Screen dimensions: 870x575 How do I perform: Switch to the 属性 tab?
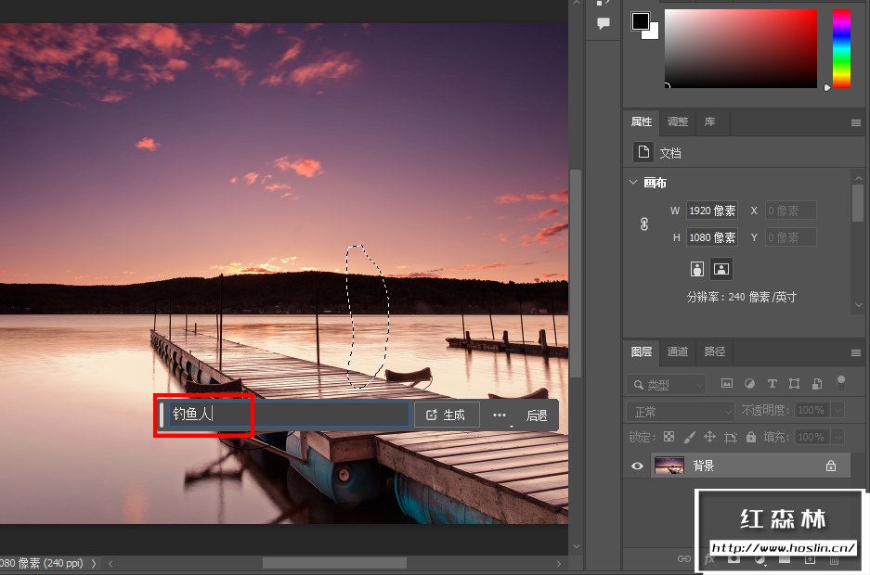(642, 121)
